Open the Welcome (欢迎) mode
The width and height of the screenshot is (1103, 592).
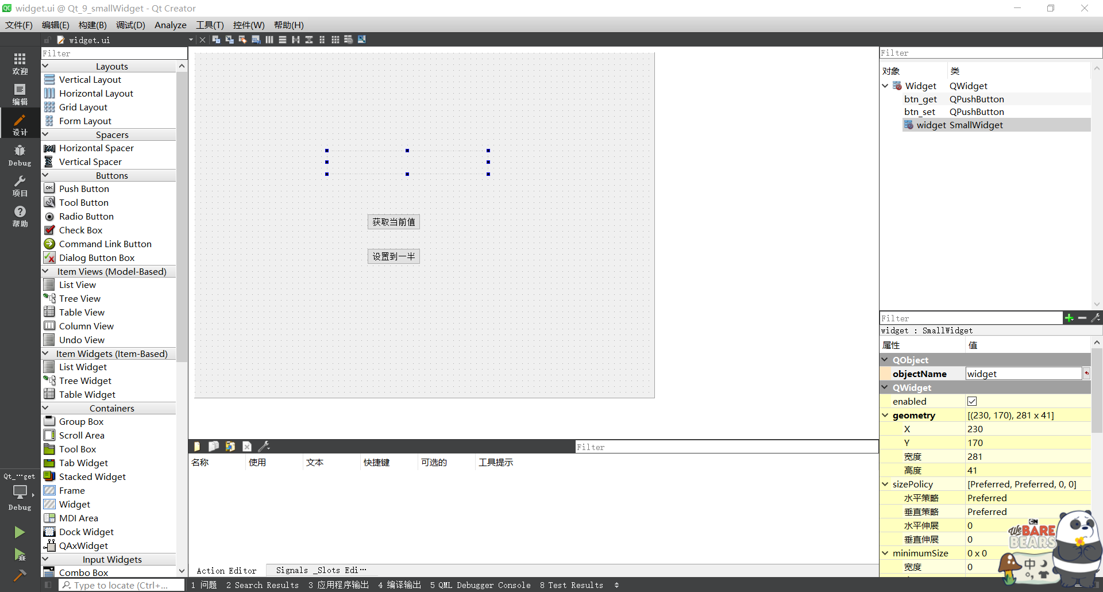pos(20,63)
